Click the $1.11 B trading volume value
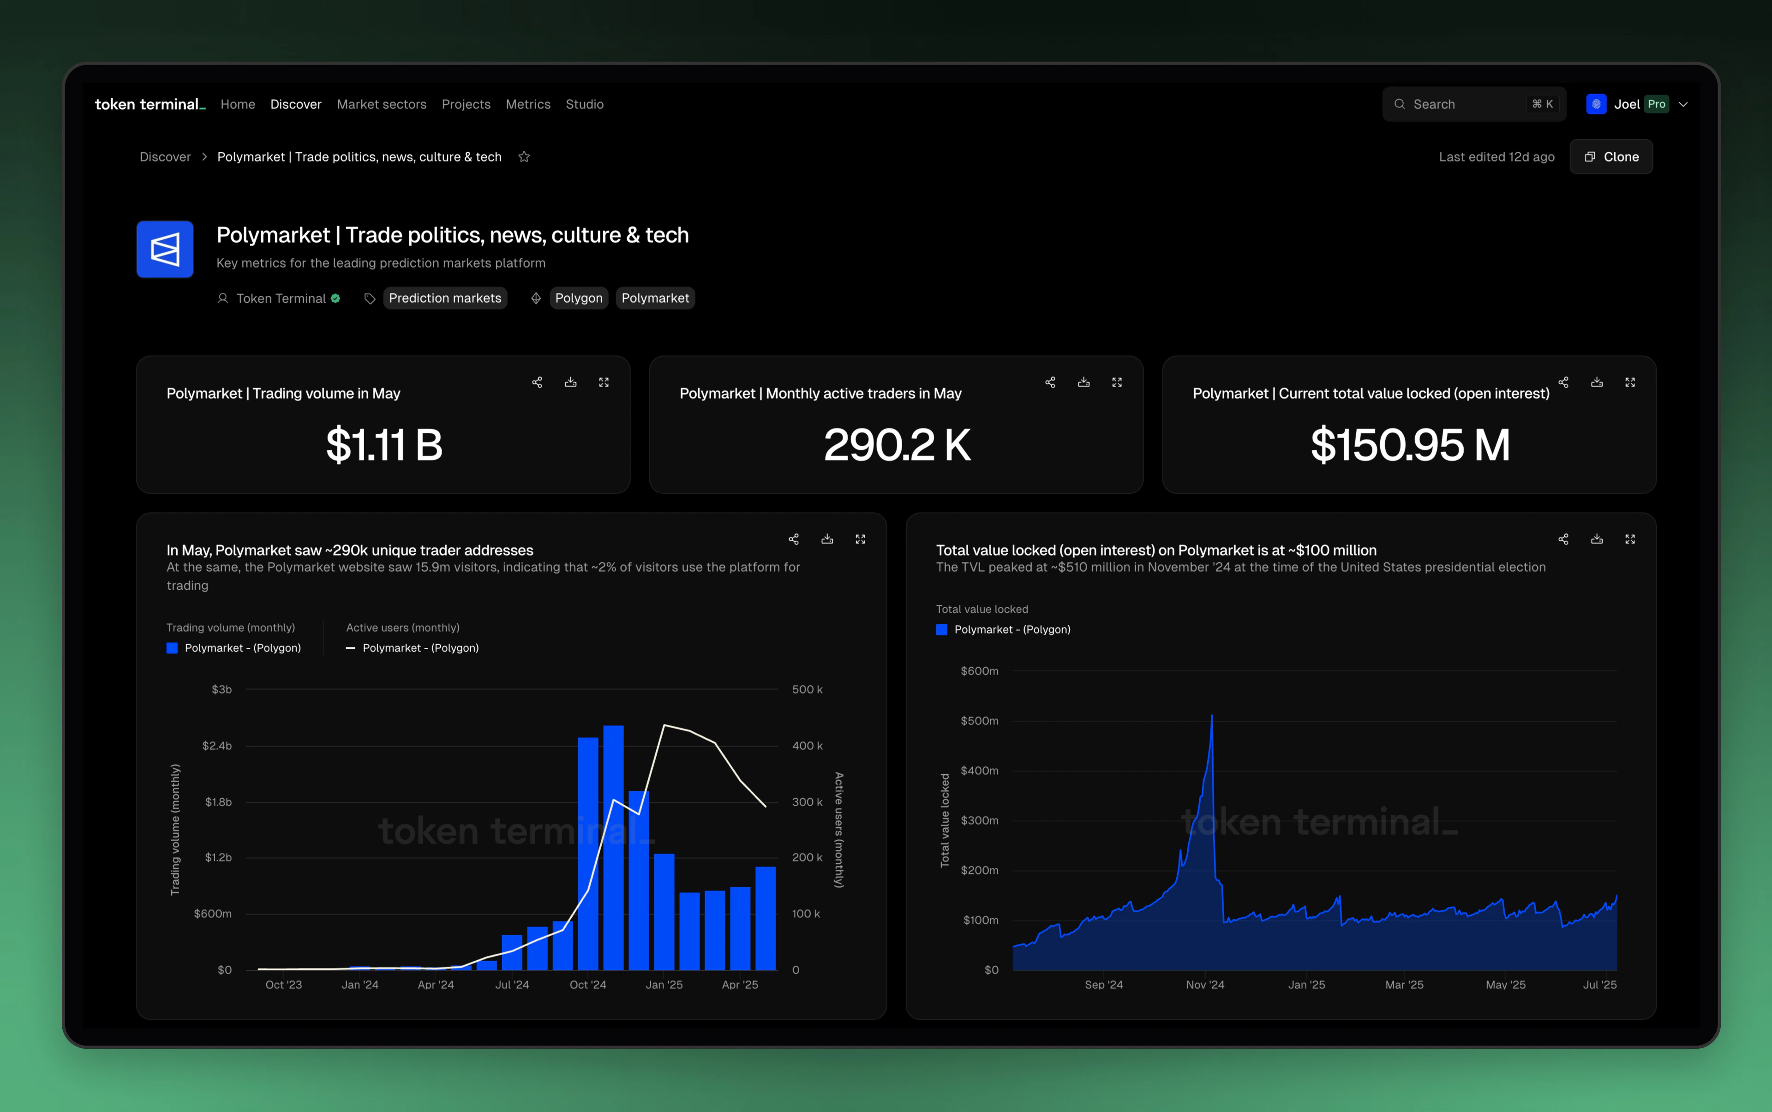This screenshot has width=1772, height=1112. pos(384,445)
